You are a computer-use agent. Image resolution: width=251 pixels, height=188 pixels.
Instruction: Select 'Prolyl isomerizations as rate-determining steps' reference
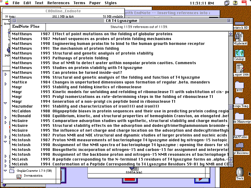click(119, 96)
